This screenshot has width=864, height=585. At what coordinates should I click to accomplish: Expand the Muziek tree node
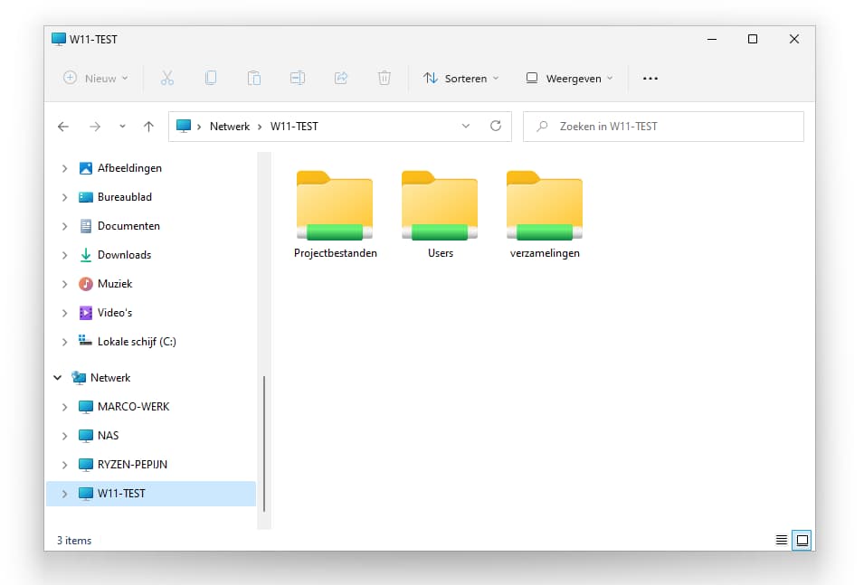(64, 284)
